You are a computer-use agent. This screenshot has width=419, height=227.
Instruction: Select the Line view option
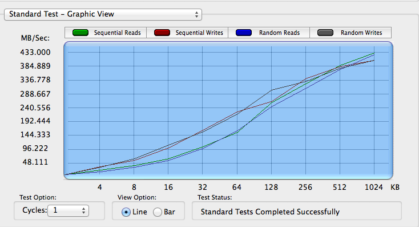(x=126, y=212)
